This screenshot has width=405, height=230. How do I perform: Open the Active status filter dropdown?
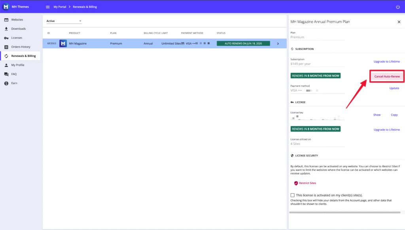pyautogui.click(x=64, y=21)
